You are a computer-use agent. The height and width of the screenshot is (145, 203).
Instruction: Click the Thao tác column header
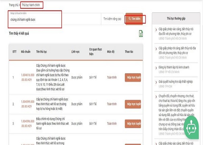pos(129,52)
